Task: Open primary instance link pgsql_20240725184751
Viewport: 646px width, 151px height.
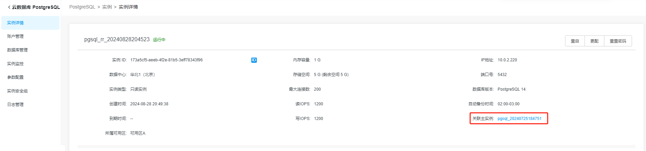Action: (519, 119)
